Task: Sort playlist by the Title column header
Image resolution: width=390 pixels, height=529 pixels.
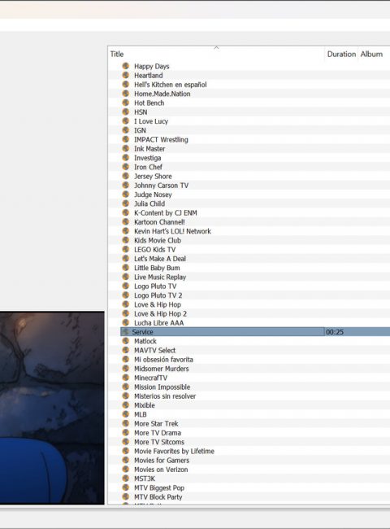Action: [216, 54]
